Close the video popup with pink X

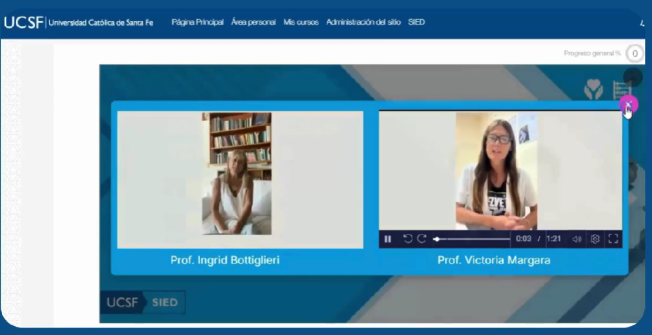(627, 104)
